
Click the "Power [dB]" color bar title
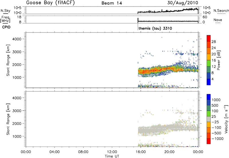218,60
